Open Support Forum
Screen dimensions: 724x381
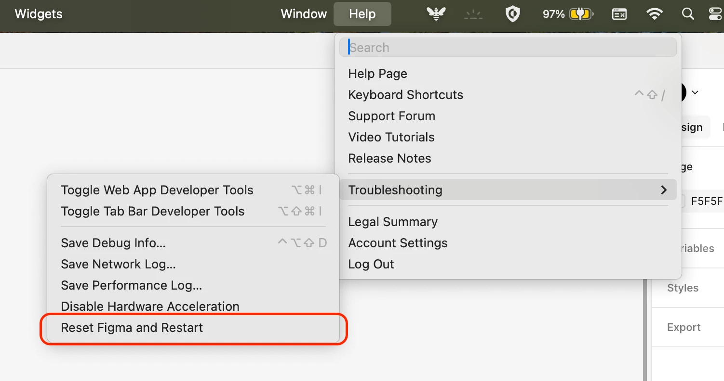point(508,116)
